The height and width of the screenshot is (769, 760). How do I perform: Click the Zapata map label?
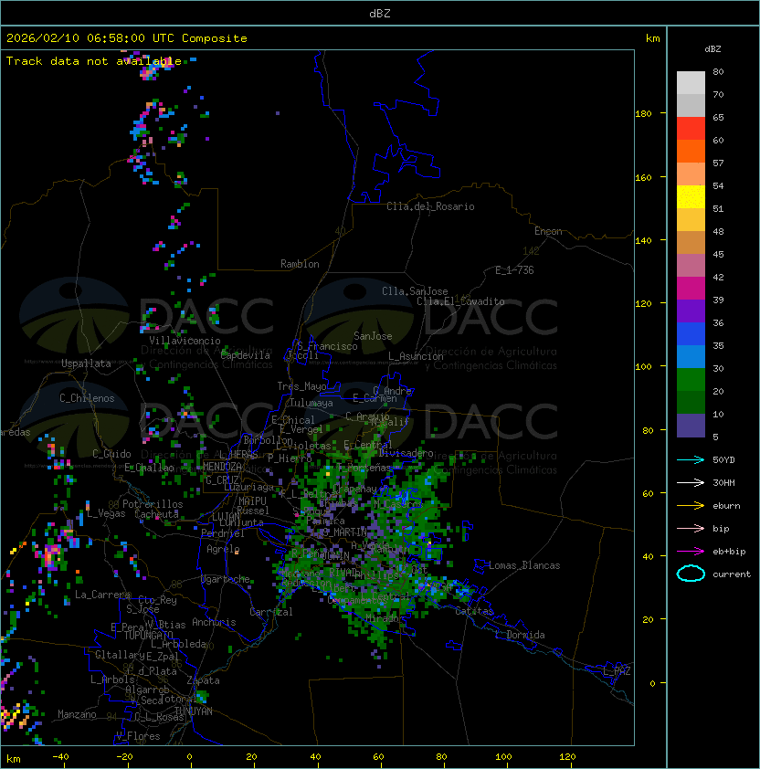pos(203,680)
